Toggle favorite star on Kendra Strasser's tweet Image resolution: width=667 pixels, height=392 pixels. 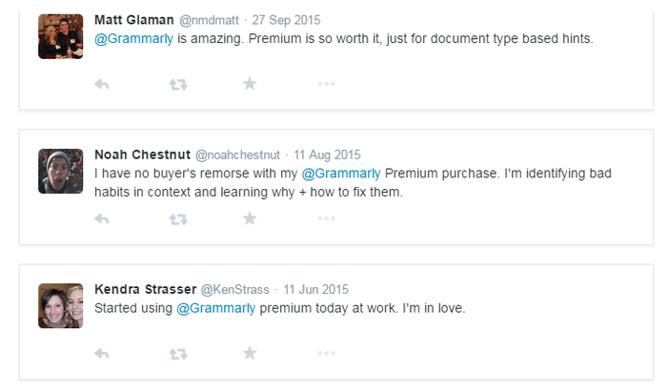coord(250,354)
